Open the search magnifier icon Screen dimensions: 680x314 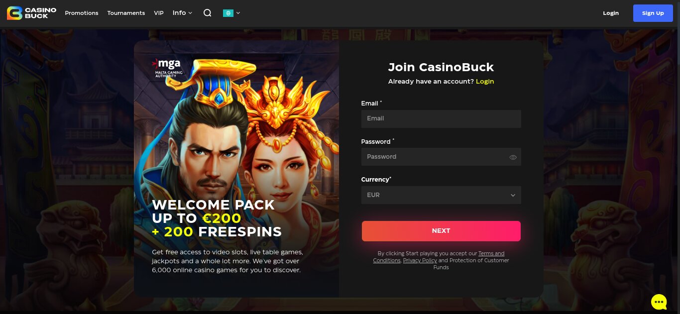point(208,13)
